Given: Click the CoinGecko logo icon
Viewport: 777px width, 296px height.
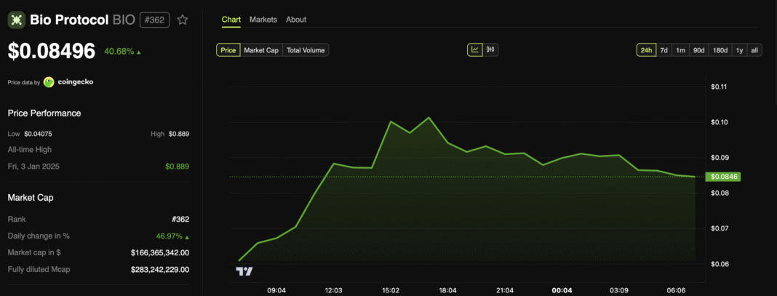Looking at the screenshot, I should 49,82.
